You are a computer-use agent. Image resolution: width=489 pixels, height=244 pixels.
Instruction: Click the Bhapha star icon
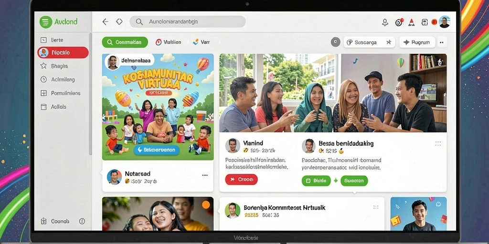pos(43,66)
